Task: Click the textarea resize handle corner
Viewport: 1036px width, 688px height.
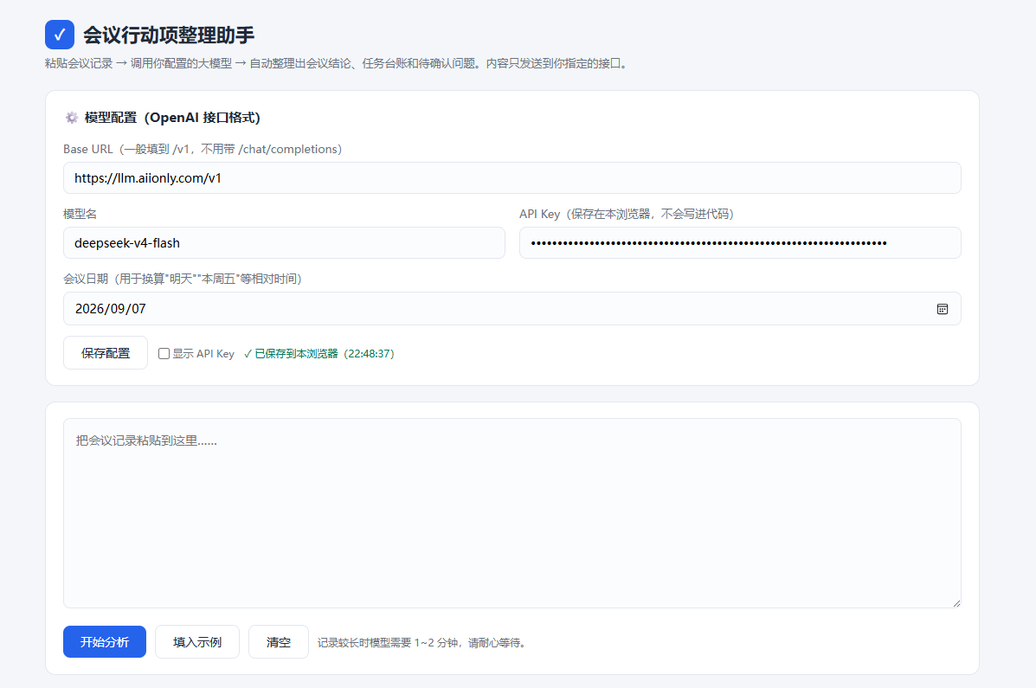Action: point(956,602)
